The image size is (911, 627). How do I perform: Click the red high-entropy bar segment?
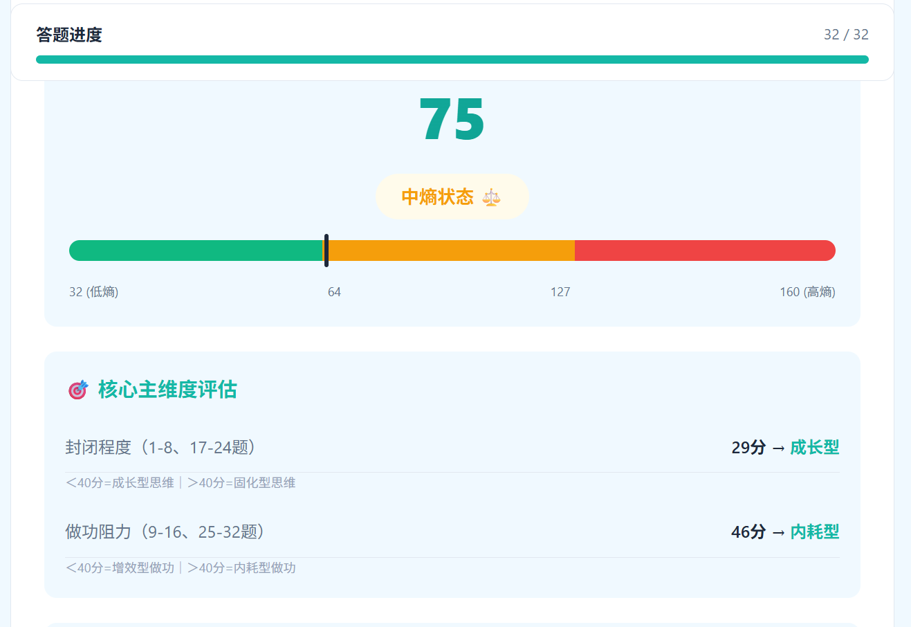pyautogui.click(x=704, y=251)
